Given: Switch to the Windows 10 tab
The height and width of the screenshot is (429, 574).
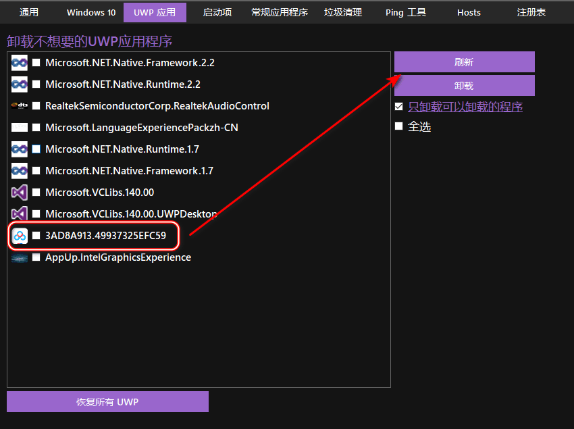Looking at the screenshot, I should click(90, 11).
